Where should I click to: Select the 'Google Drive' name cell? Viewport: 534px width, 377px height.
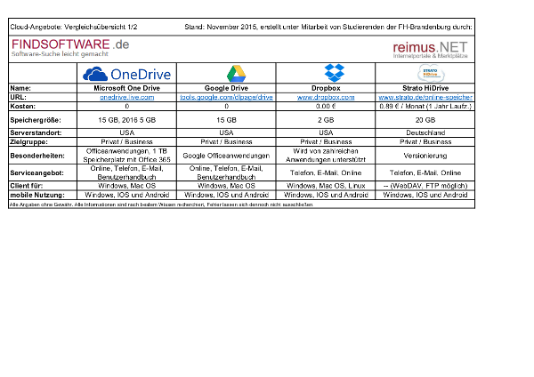pos(226,88)
